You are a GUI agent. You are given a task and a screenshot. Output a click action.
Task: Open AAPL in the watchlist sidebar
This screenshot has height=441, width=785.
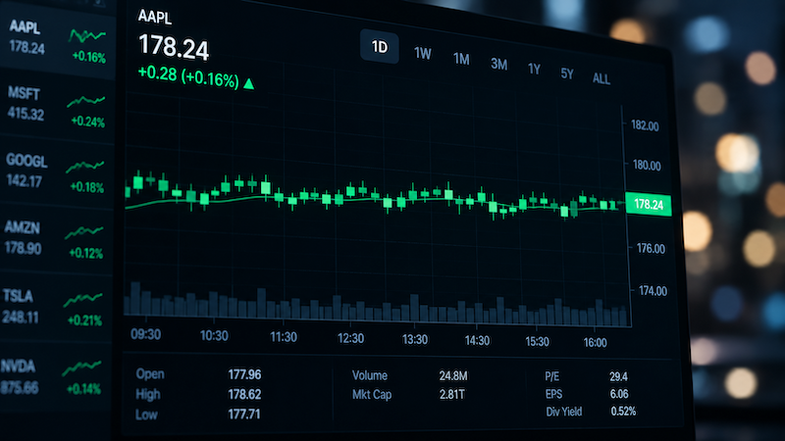[58, 41]
